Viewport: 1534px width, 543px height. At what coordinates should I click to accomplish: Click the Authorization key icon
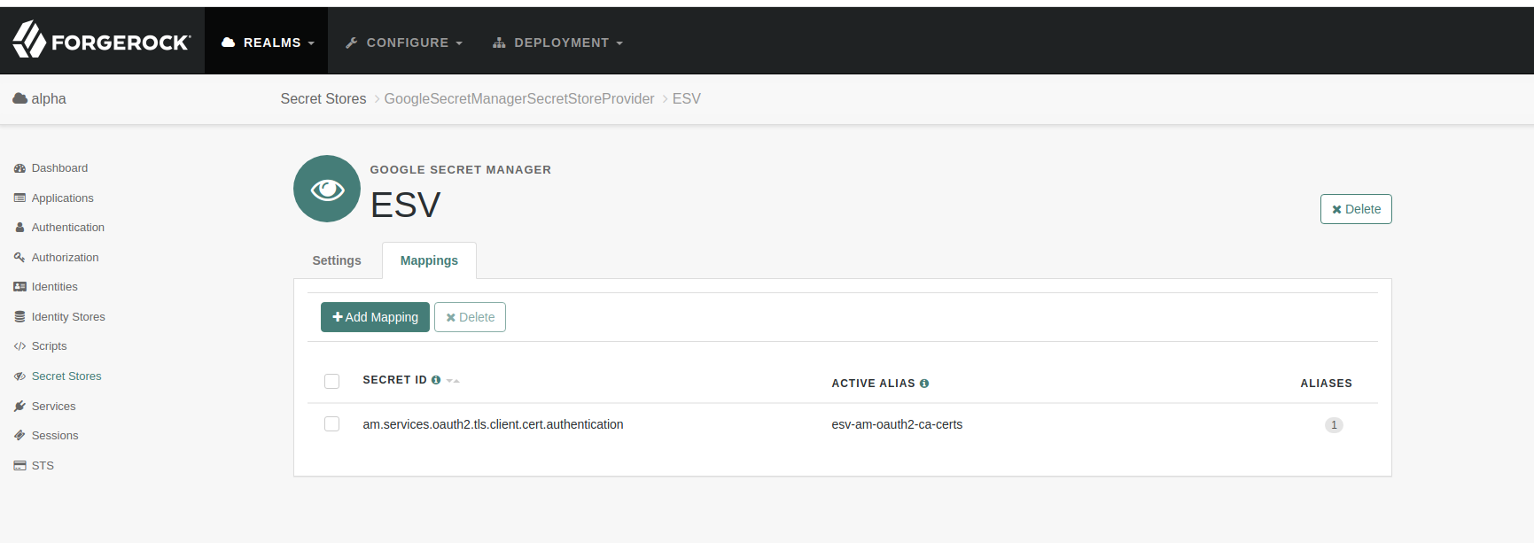tap(19, 258)
